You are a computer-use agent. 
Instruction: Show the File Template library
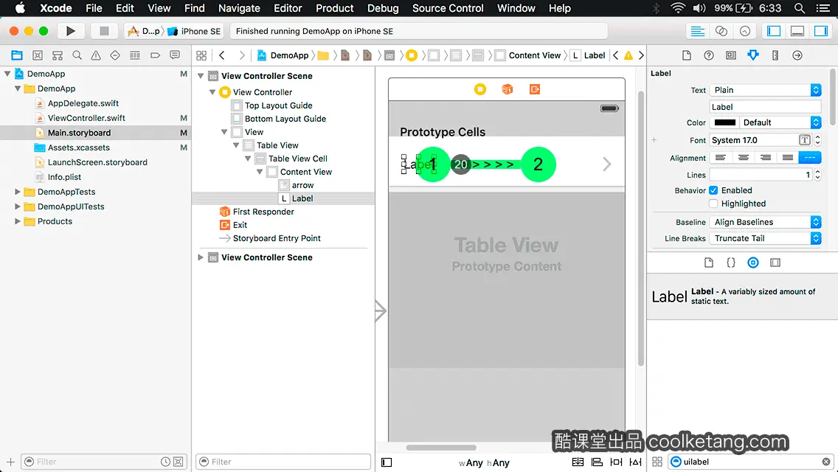pyautogui.click(x=709, y=263)
